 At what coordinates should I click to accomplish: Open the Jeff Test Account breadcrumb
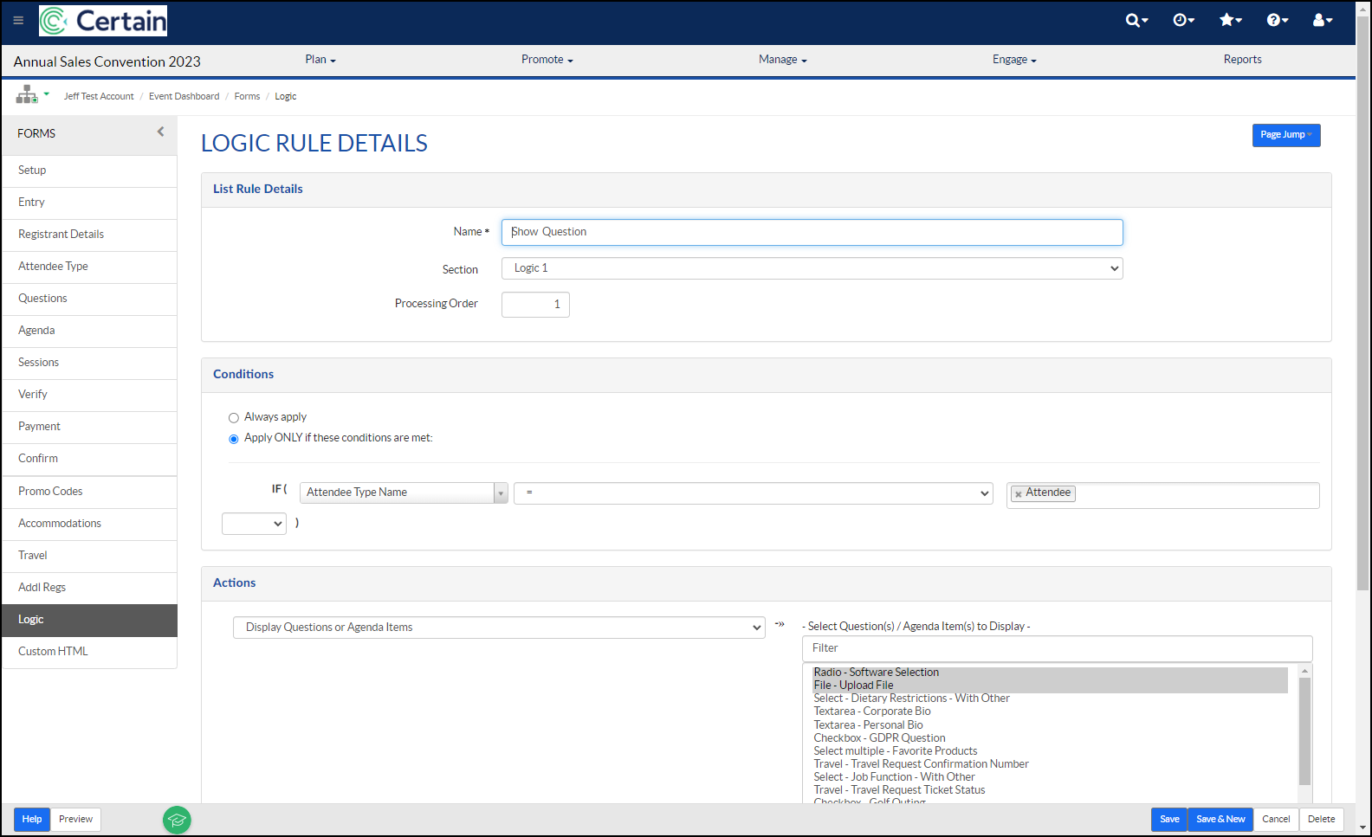99,96
